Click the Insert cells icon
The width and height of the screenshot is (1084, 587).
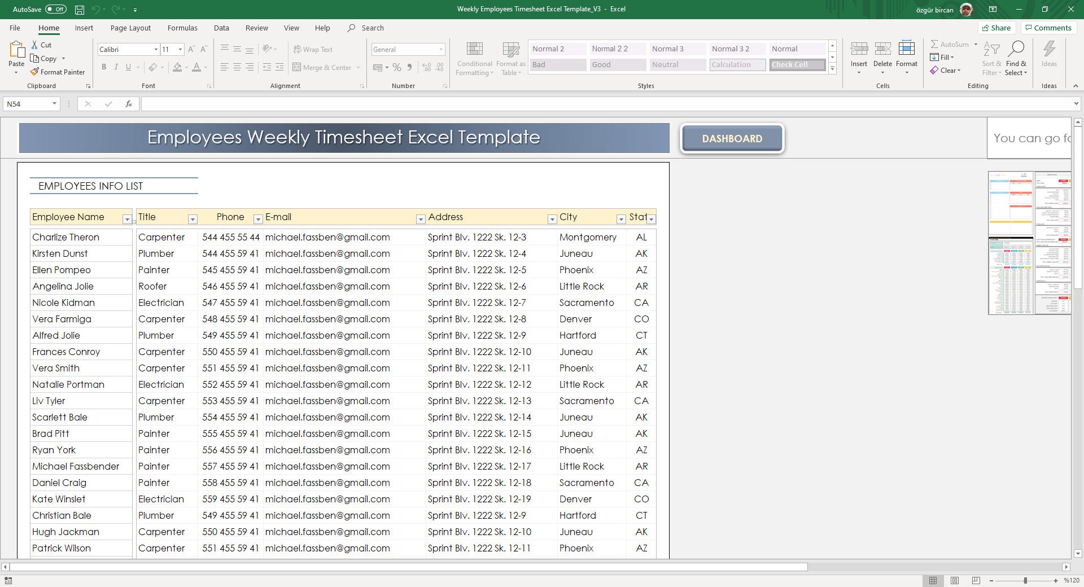[x=859, y=49]
